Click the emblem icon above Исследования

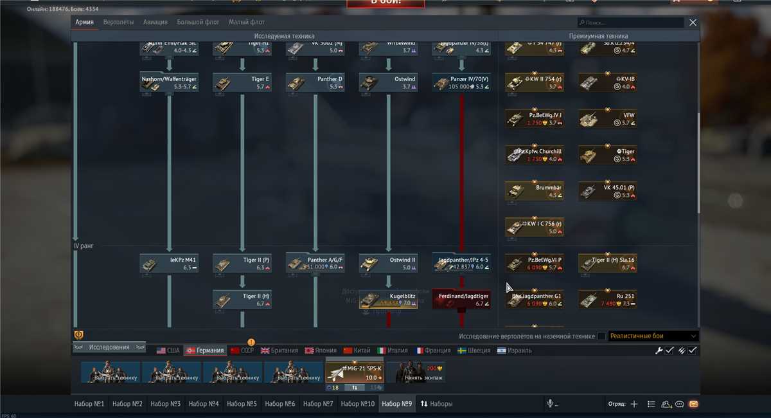pyautogui.click(x=80, y=335)
